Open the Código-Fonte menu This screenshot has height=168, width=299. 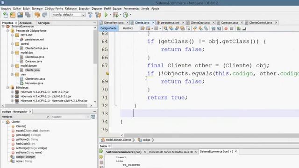[x=54, y=8]
